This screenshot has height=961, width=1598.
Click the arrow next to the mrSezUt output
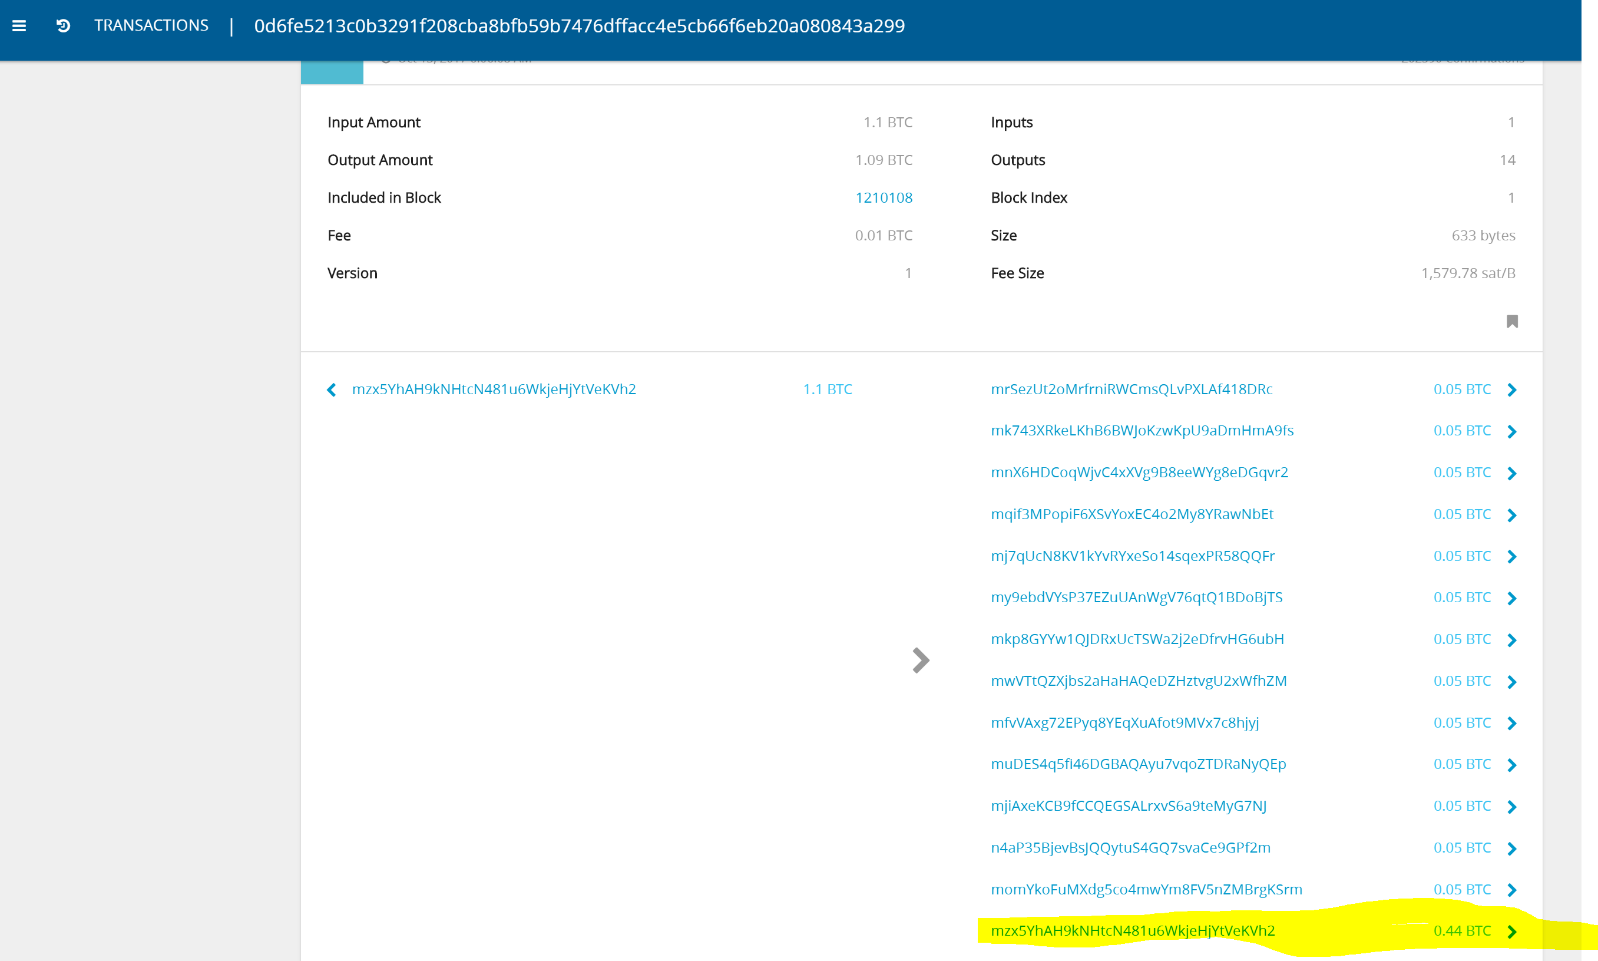pyautogui.click(x=1513, y=390)
